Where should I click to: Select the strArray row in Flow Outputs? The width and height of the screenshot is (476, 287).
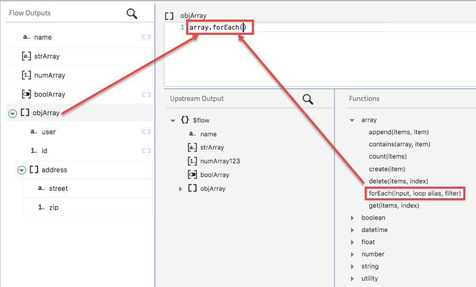click(80, 56)
